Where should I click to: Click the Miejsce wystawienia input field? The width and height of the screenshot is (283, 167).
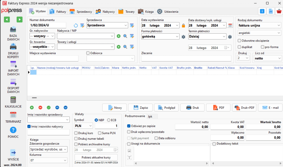click(54, 58)
